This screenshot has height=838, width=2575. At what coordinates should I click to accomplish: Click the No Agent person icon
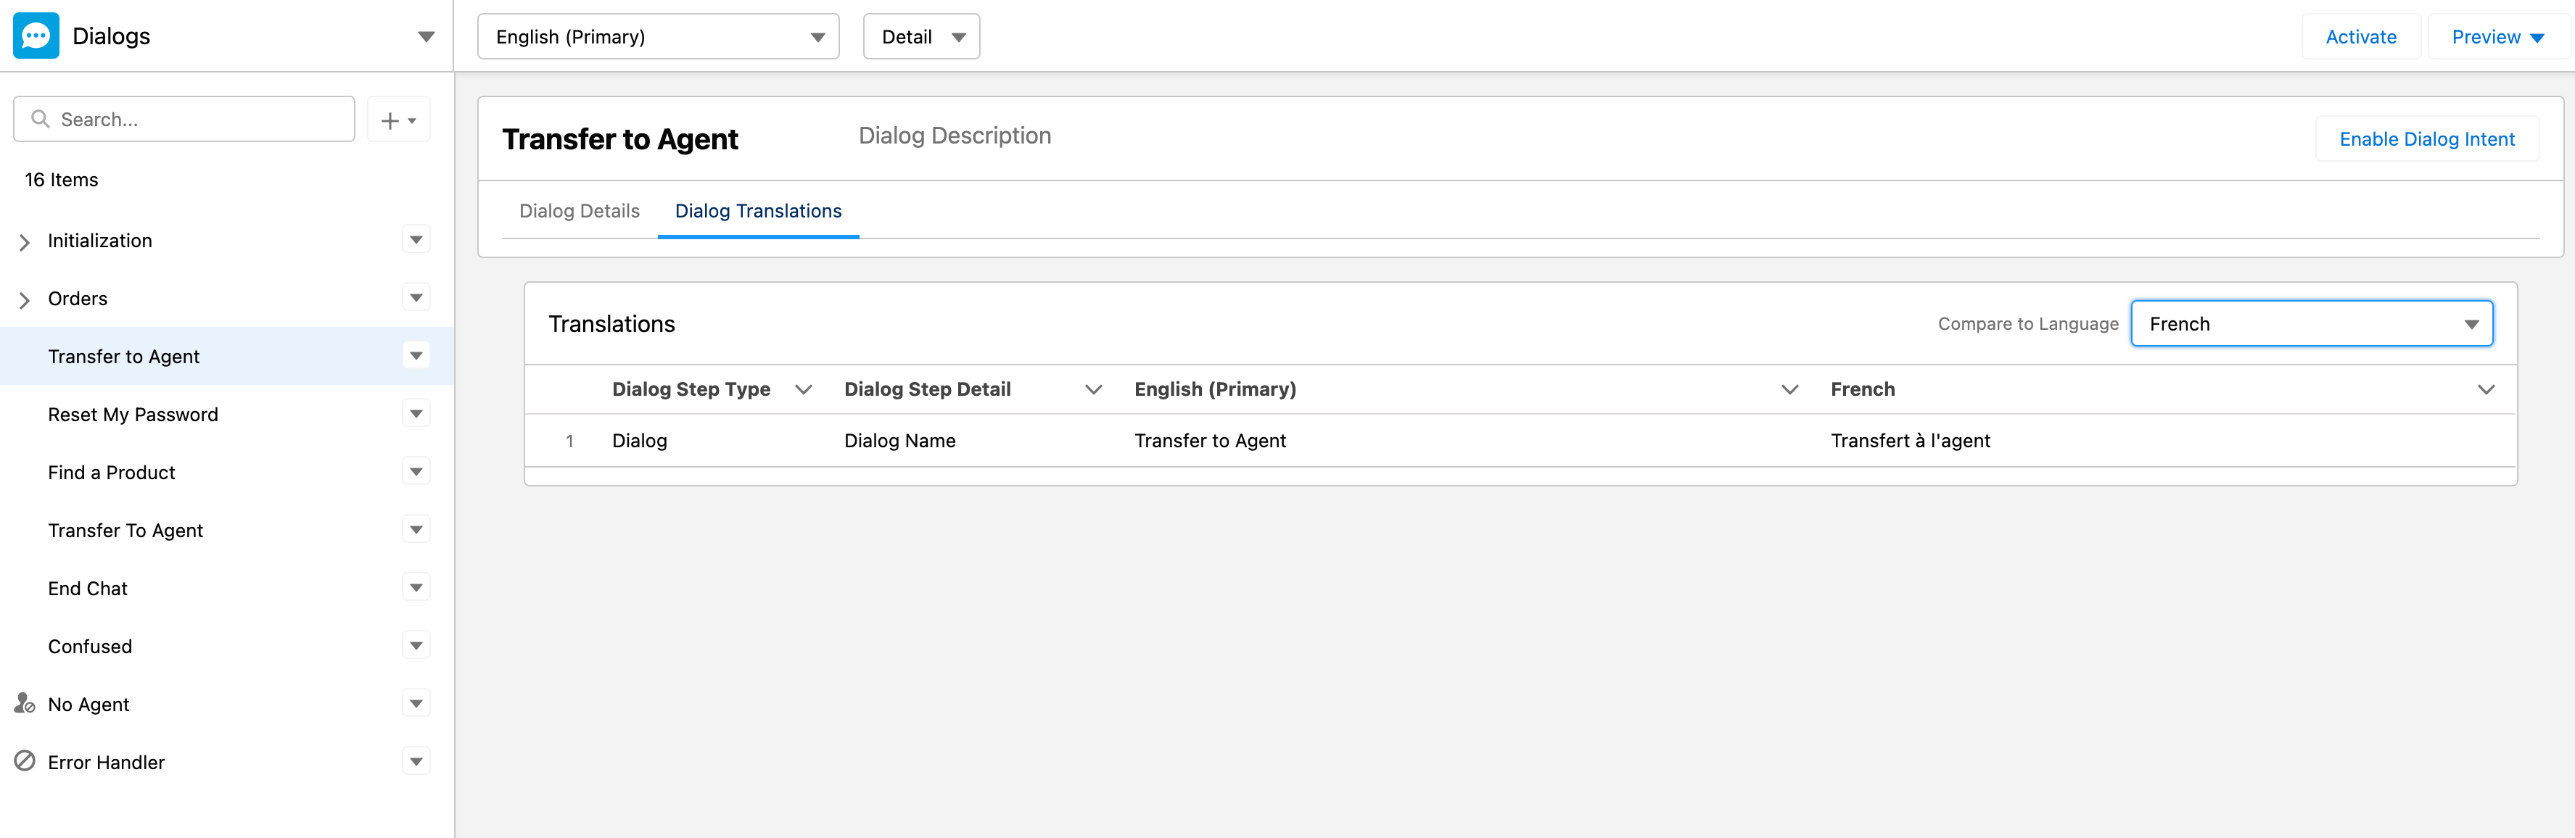25,703
